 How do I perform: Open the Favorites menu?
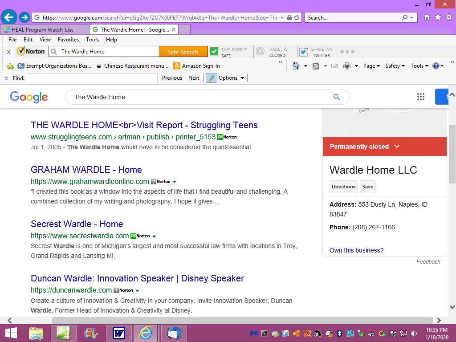pos(68,40)
